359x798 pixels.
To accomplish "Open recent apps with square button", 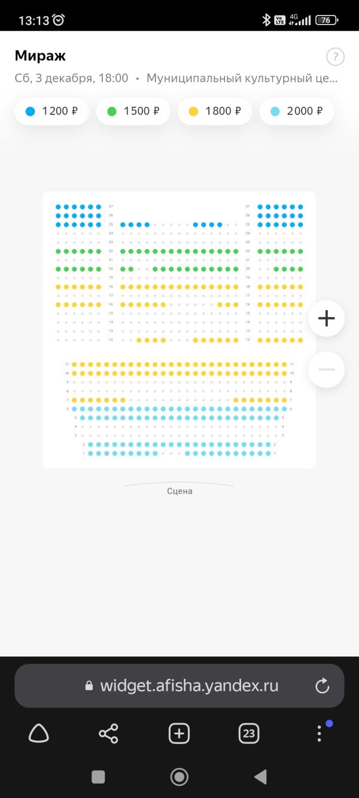I will coord(98,777).
